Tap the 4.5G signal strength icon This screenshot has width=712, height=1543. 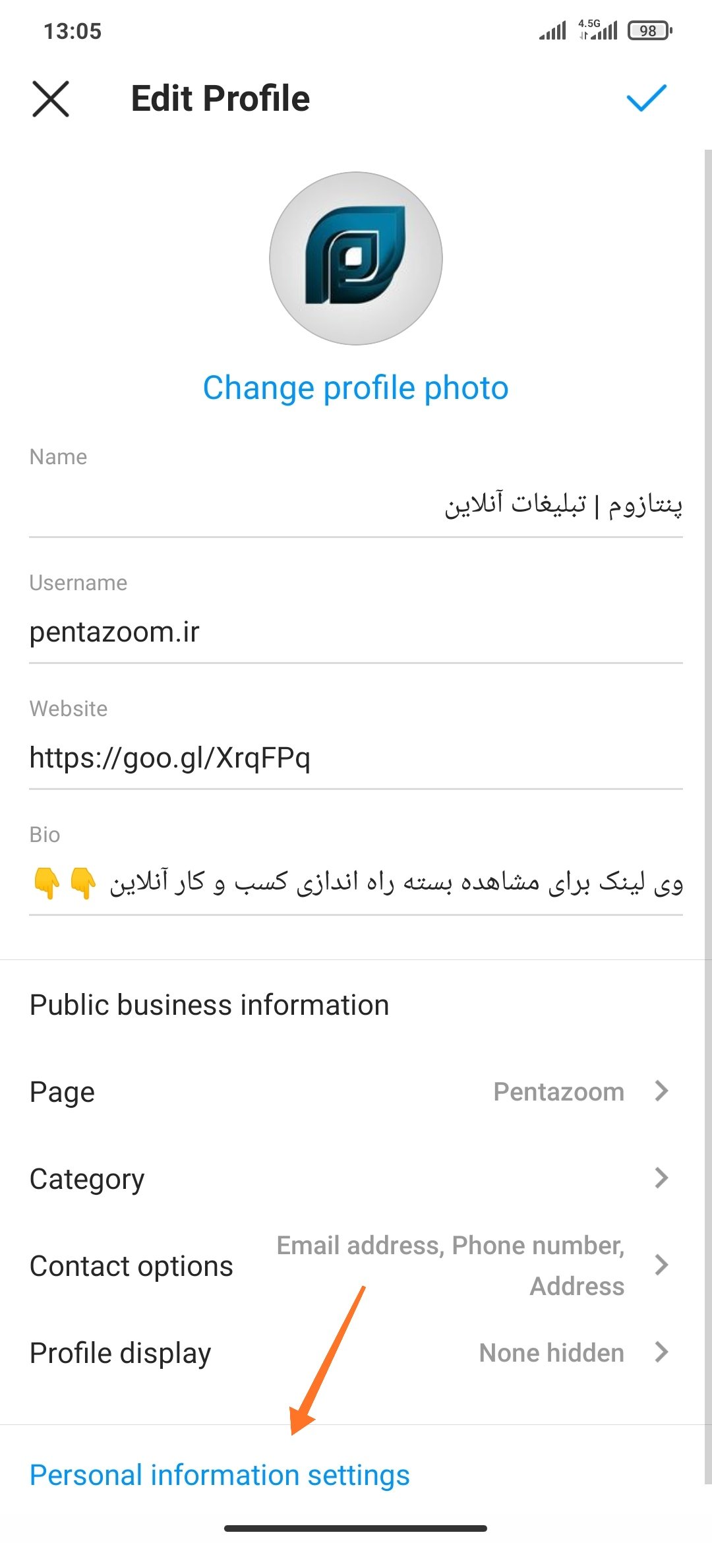(599, 30)
